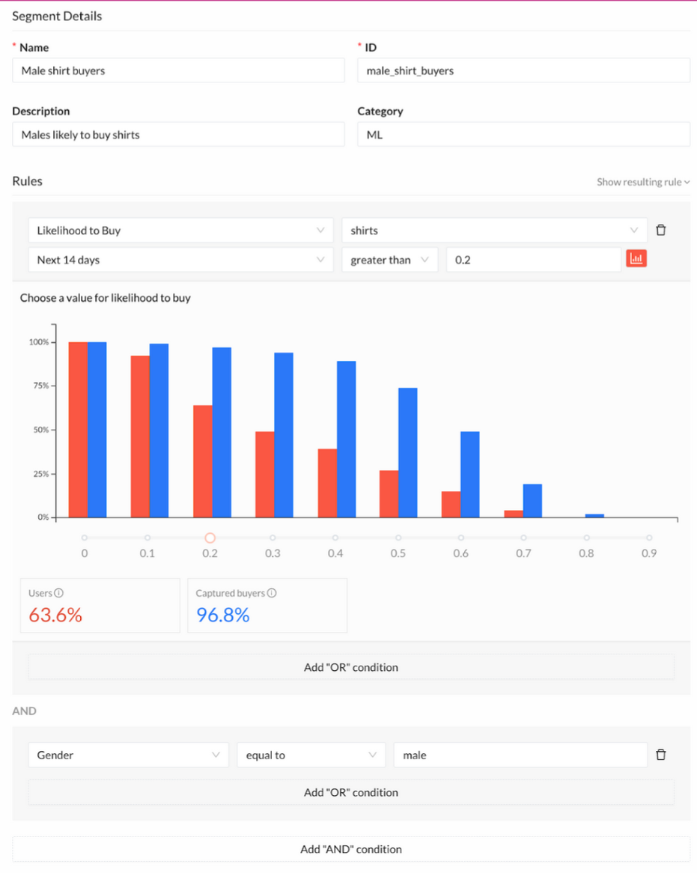Select the 0 marker on the likelihood scale

click(85, 538)
